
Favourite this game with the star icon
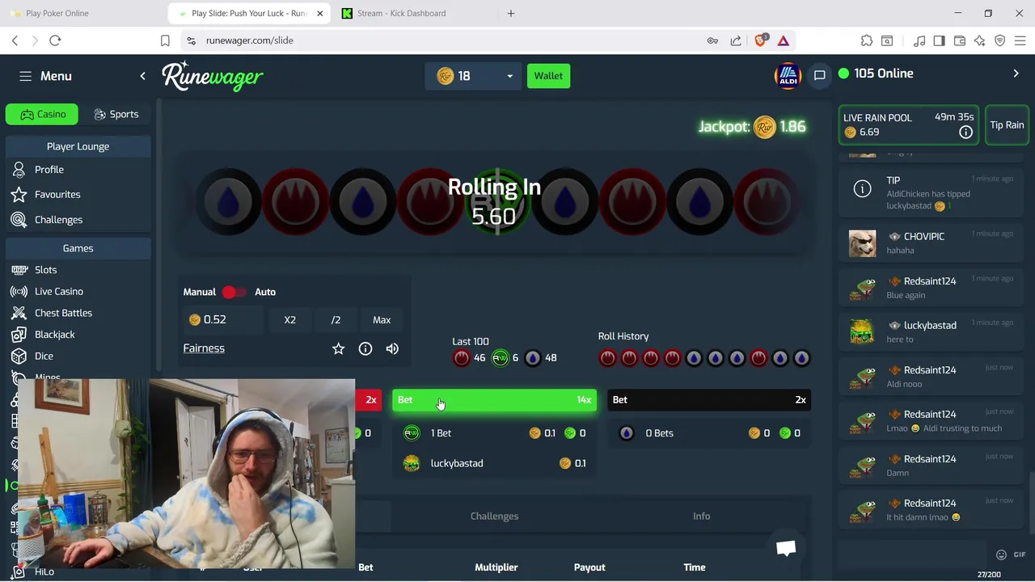click(338, 349)
